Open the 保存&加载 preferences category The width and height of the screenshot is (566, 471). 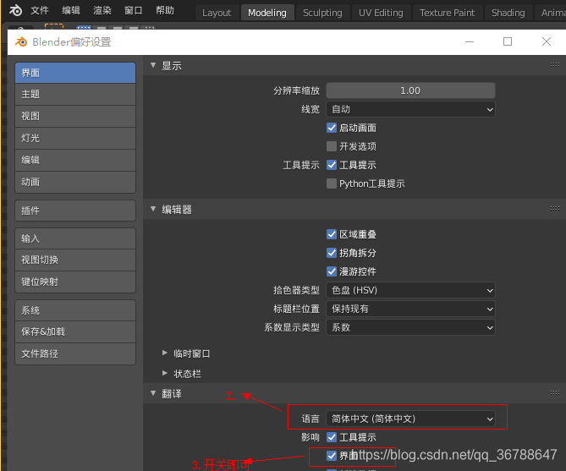click(75, 332)
